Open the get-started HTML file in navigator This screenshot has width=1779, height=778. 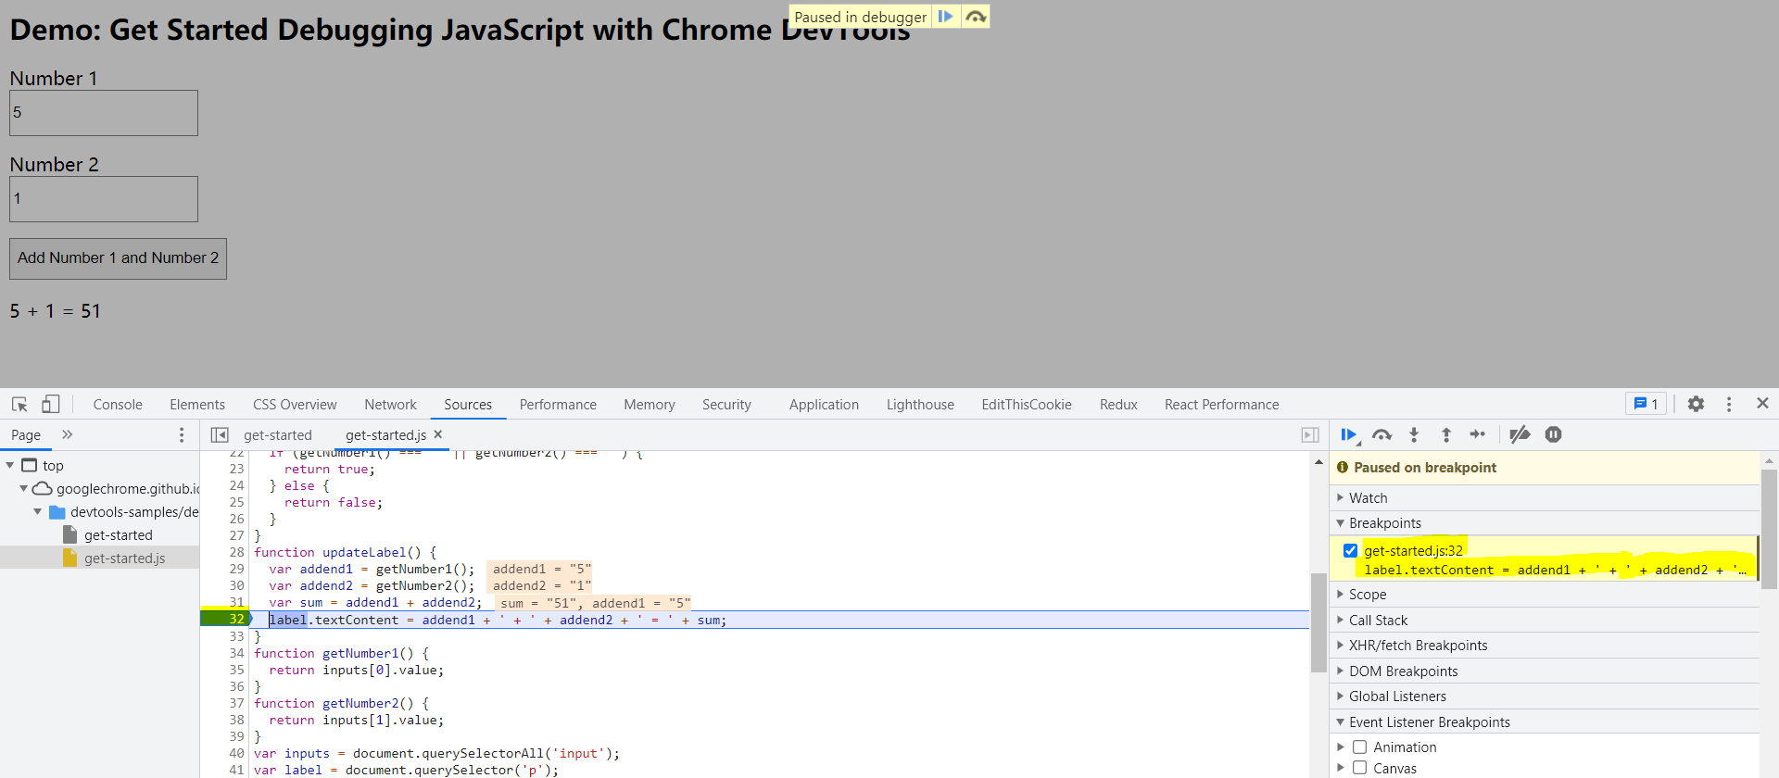(x=118, y=535)
